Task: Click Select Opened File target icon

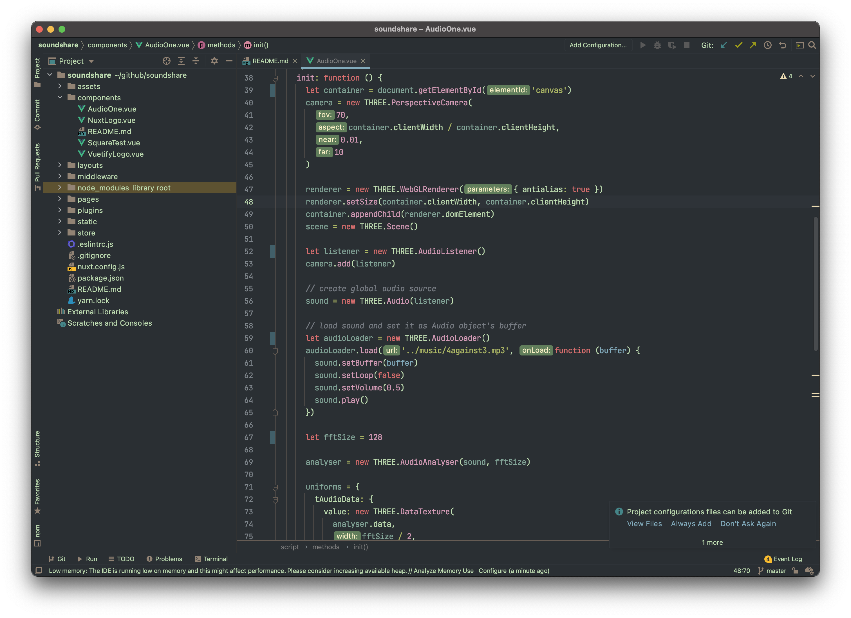Action: [x=167, y=61]
